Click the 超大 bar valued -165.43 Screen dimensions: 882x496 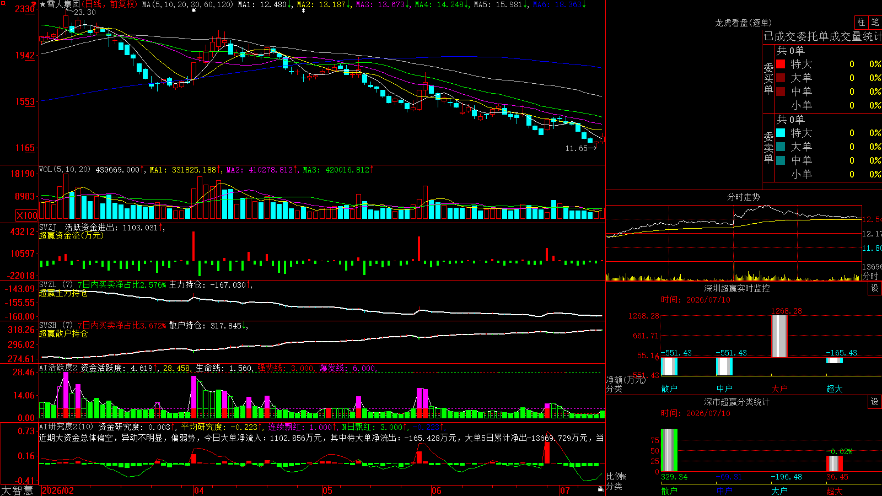click(834, 360)
